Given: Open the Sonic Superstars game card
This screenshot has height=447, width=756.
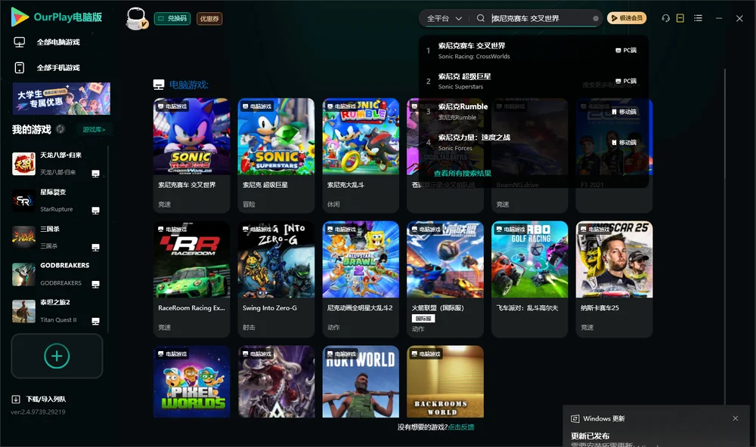Looking at the screenshot, I should click(x=276, y=155).
